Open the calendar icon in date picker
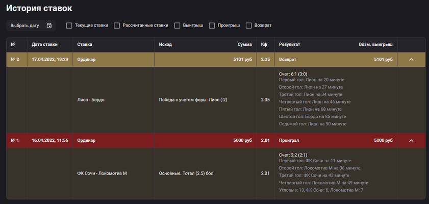429x204 pixels. [49, 25]
